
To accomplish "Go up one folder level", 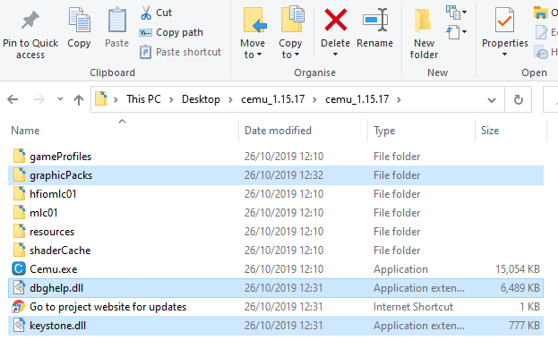I will pos(79,99).
